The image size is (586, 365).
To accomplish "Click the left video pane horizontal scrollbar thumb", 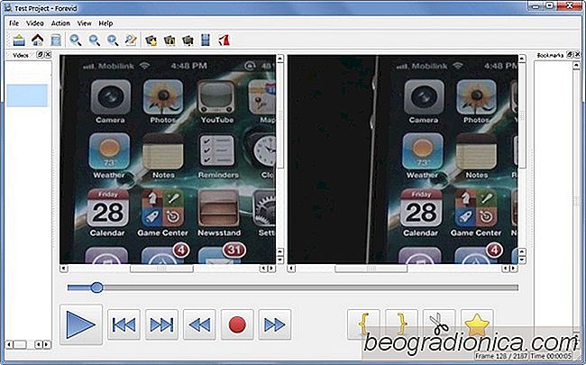I will coord(161,269).
